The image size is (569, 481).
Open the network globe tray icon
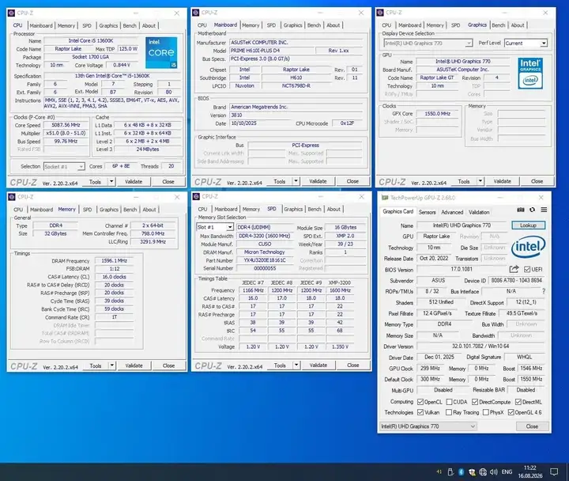(483, 472)
